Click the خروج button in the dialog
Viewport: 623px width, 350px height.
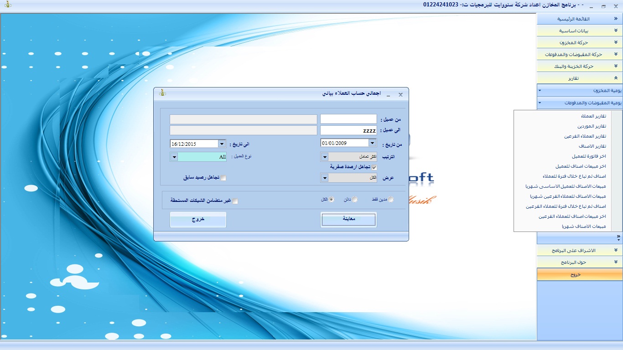tap(198, 220)
